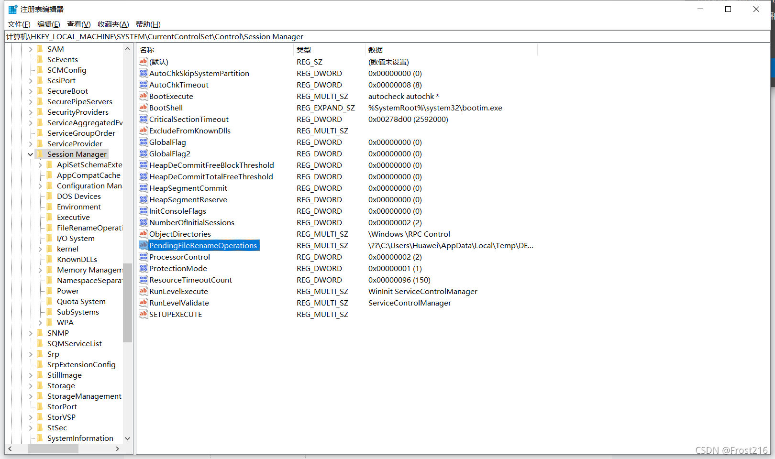Image resolution: width=775 pixels, height=459 pixels.
Task: Click the registry path address bar
Action: pyautogui.click(x=383, y=37)
